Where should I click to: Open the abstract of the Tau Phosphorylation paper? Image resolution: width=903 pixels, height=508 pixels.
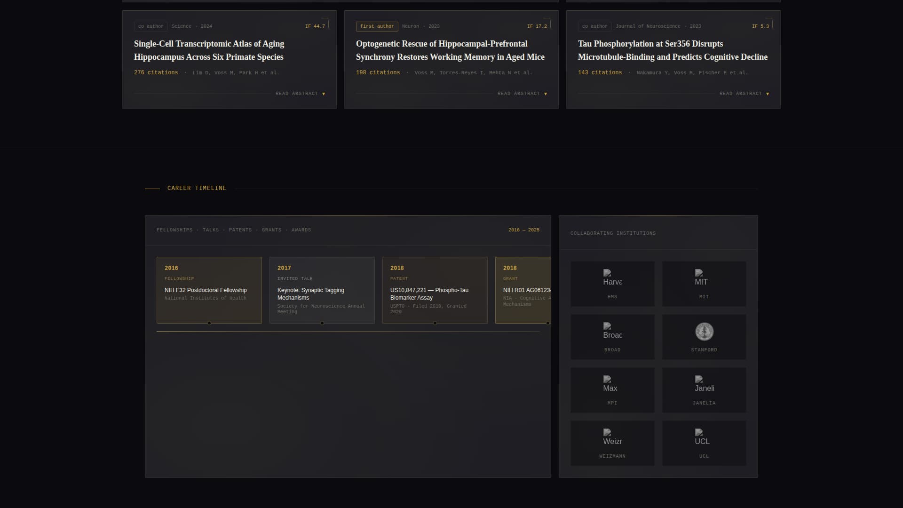744,93
